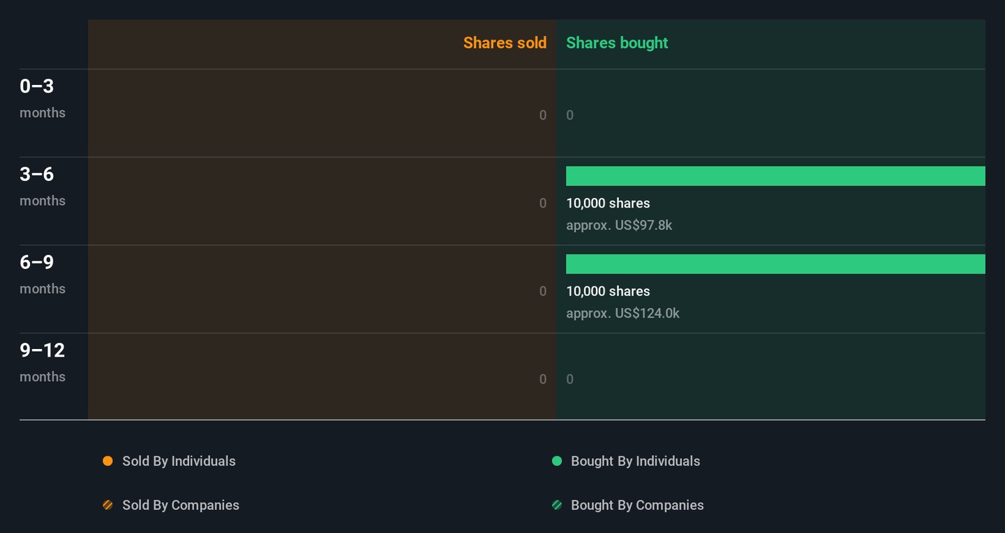Image resolution: width=1005 pixels, height=533 pixels.
Task: Click the Shares sold column header
Action: pos(505,43)
